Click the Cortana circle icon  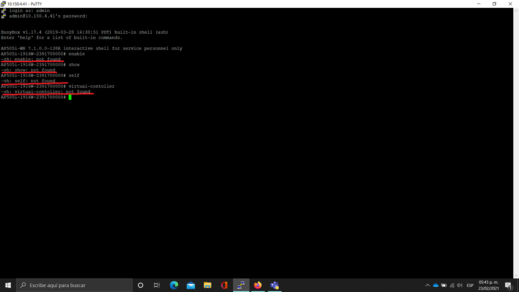140,285
